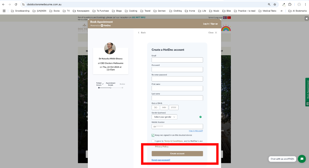Open Medical Tests bookmark folder

tap(267, 11)
